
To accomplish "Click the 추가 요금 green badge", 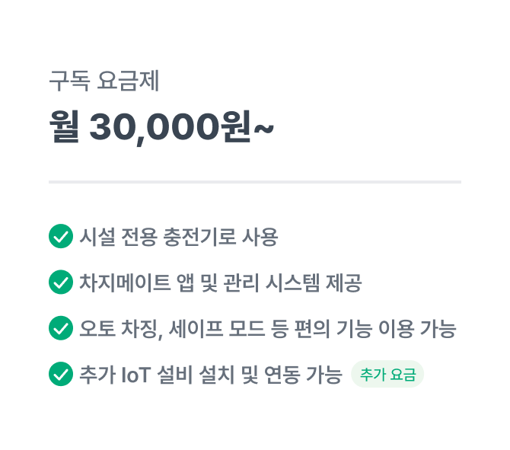I will 387,374.
